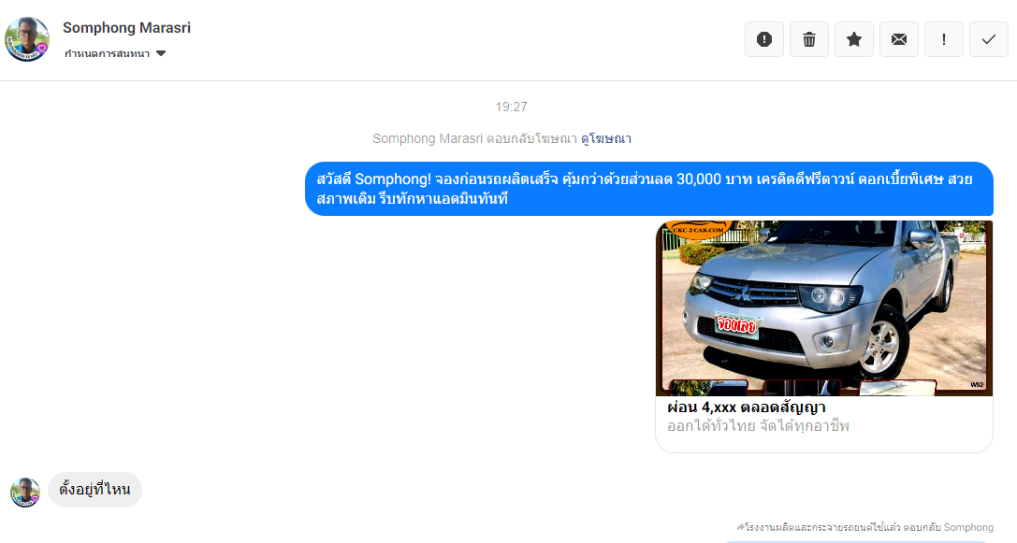The height and width of the screenshot is (543, 1017).
Task: Click the ผ่อน 4,xxx ตลอดสัญญา ad title
Action: 746,407
